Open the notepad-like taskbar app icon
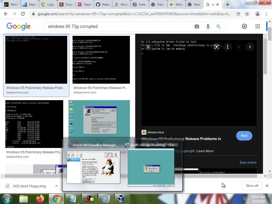This screenshot has height=204, width=272. click(x=73, y=199)
